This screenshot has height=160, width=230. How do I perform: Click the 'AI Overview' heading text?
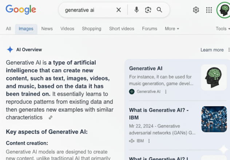pyautogui.click(x=29, y=50)
